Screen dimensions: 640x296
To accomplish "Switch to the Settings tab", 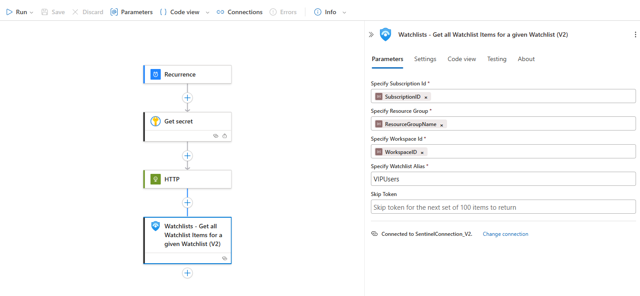I will click(425, 59).
